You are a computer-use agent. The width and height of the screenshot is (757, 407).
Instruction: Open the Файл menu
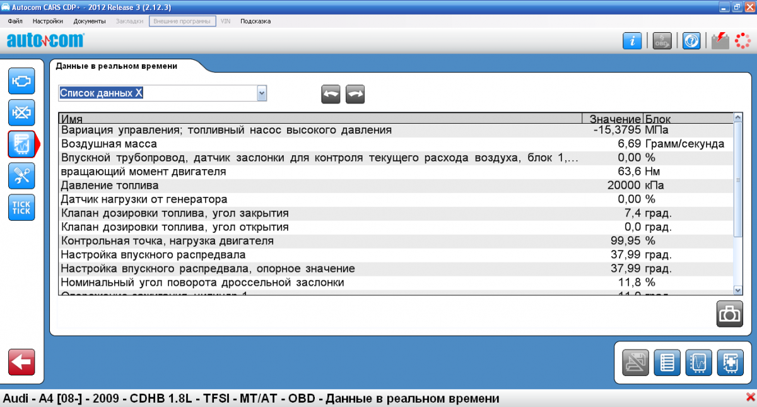coord(16,21)
